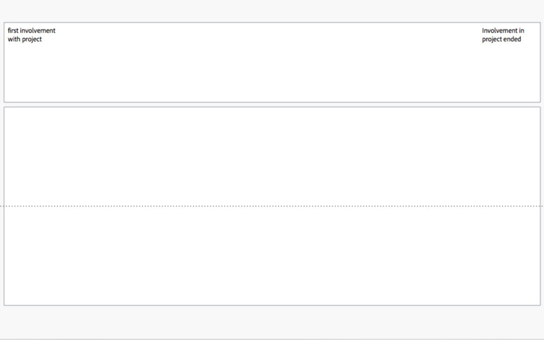Click the word 'involvement' in left label
The height and width of the screenshot is (340, 544).
pyautogui.click(x=37, y=31)
